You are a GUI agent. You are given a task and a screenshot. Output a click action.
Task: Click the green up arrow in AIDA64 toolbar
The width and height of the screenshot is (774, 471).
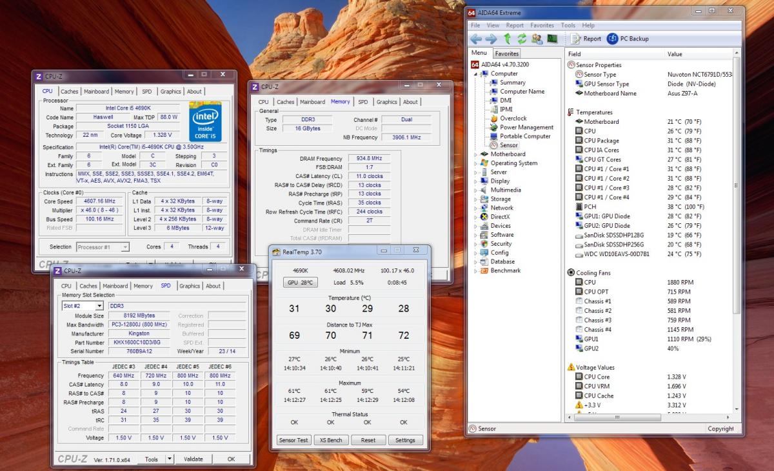click(x=507, y=39)
